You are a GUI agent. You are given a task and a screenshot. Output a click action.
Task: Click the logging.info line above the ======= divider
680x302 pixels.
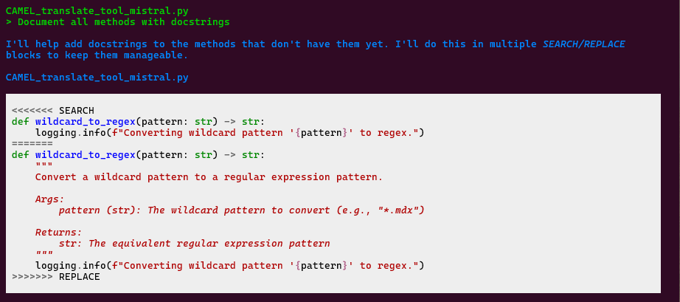(x=229, y=133)
